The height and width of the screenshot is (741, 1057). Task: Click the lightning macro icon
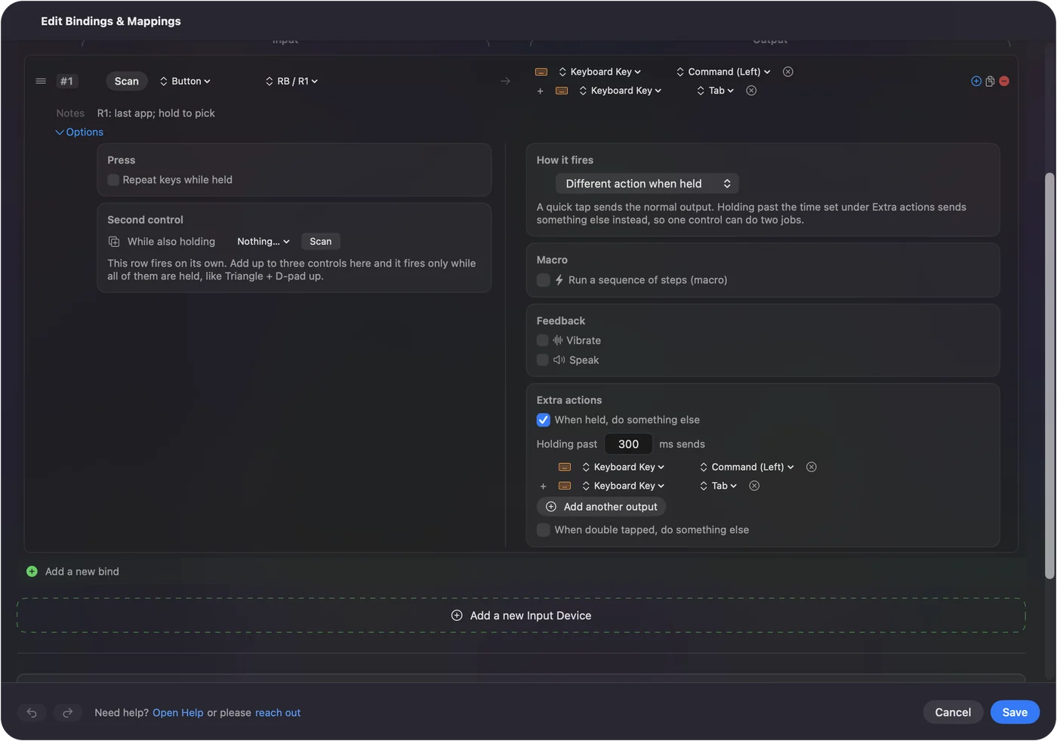click(559, 279)
